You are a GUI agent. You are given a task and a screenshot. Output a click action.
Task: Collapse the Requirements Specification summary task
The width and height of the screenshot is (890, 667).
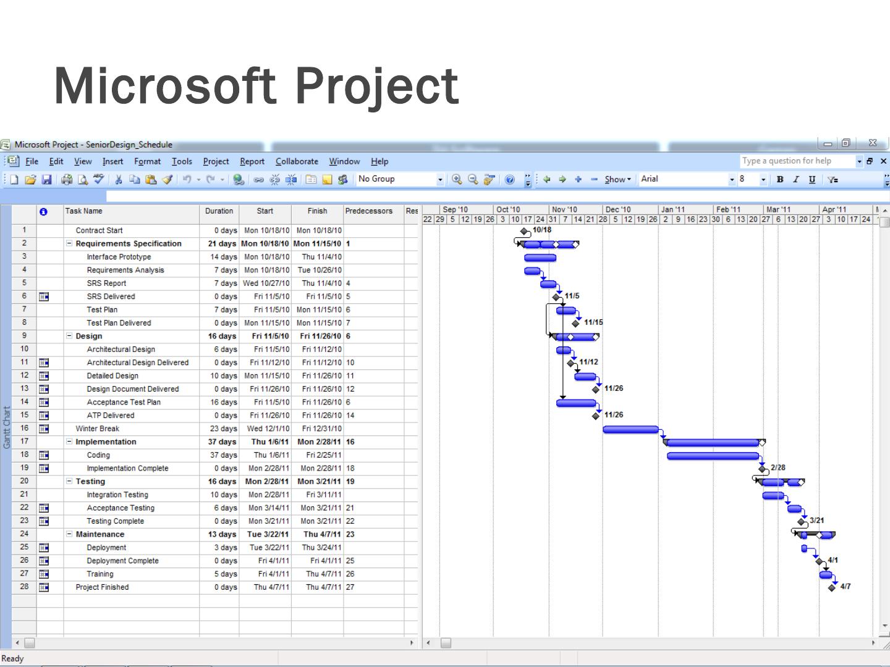click(69, 244)
